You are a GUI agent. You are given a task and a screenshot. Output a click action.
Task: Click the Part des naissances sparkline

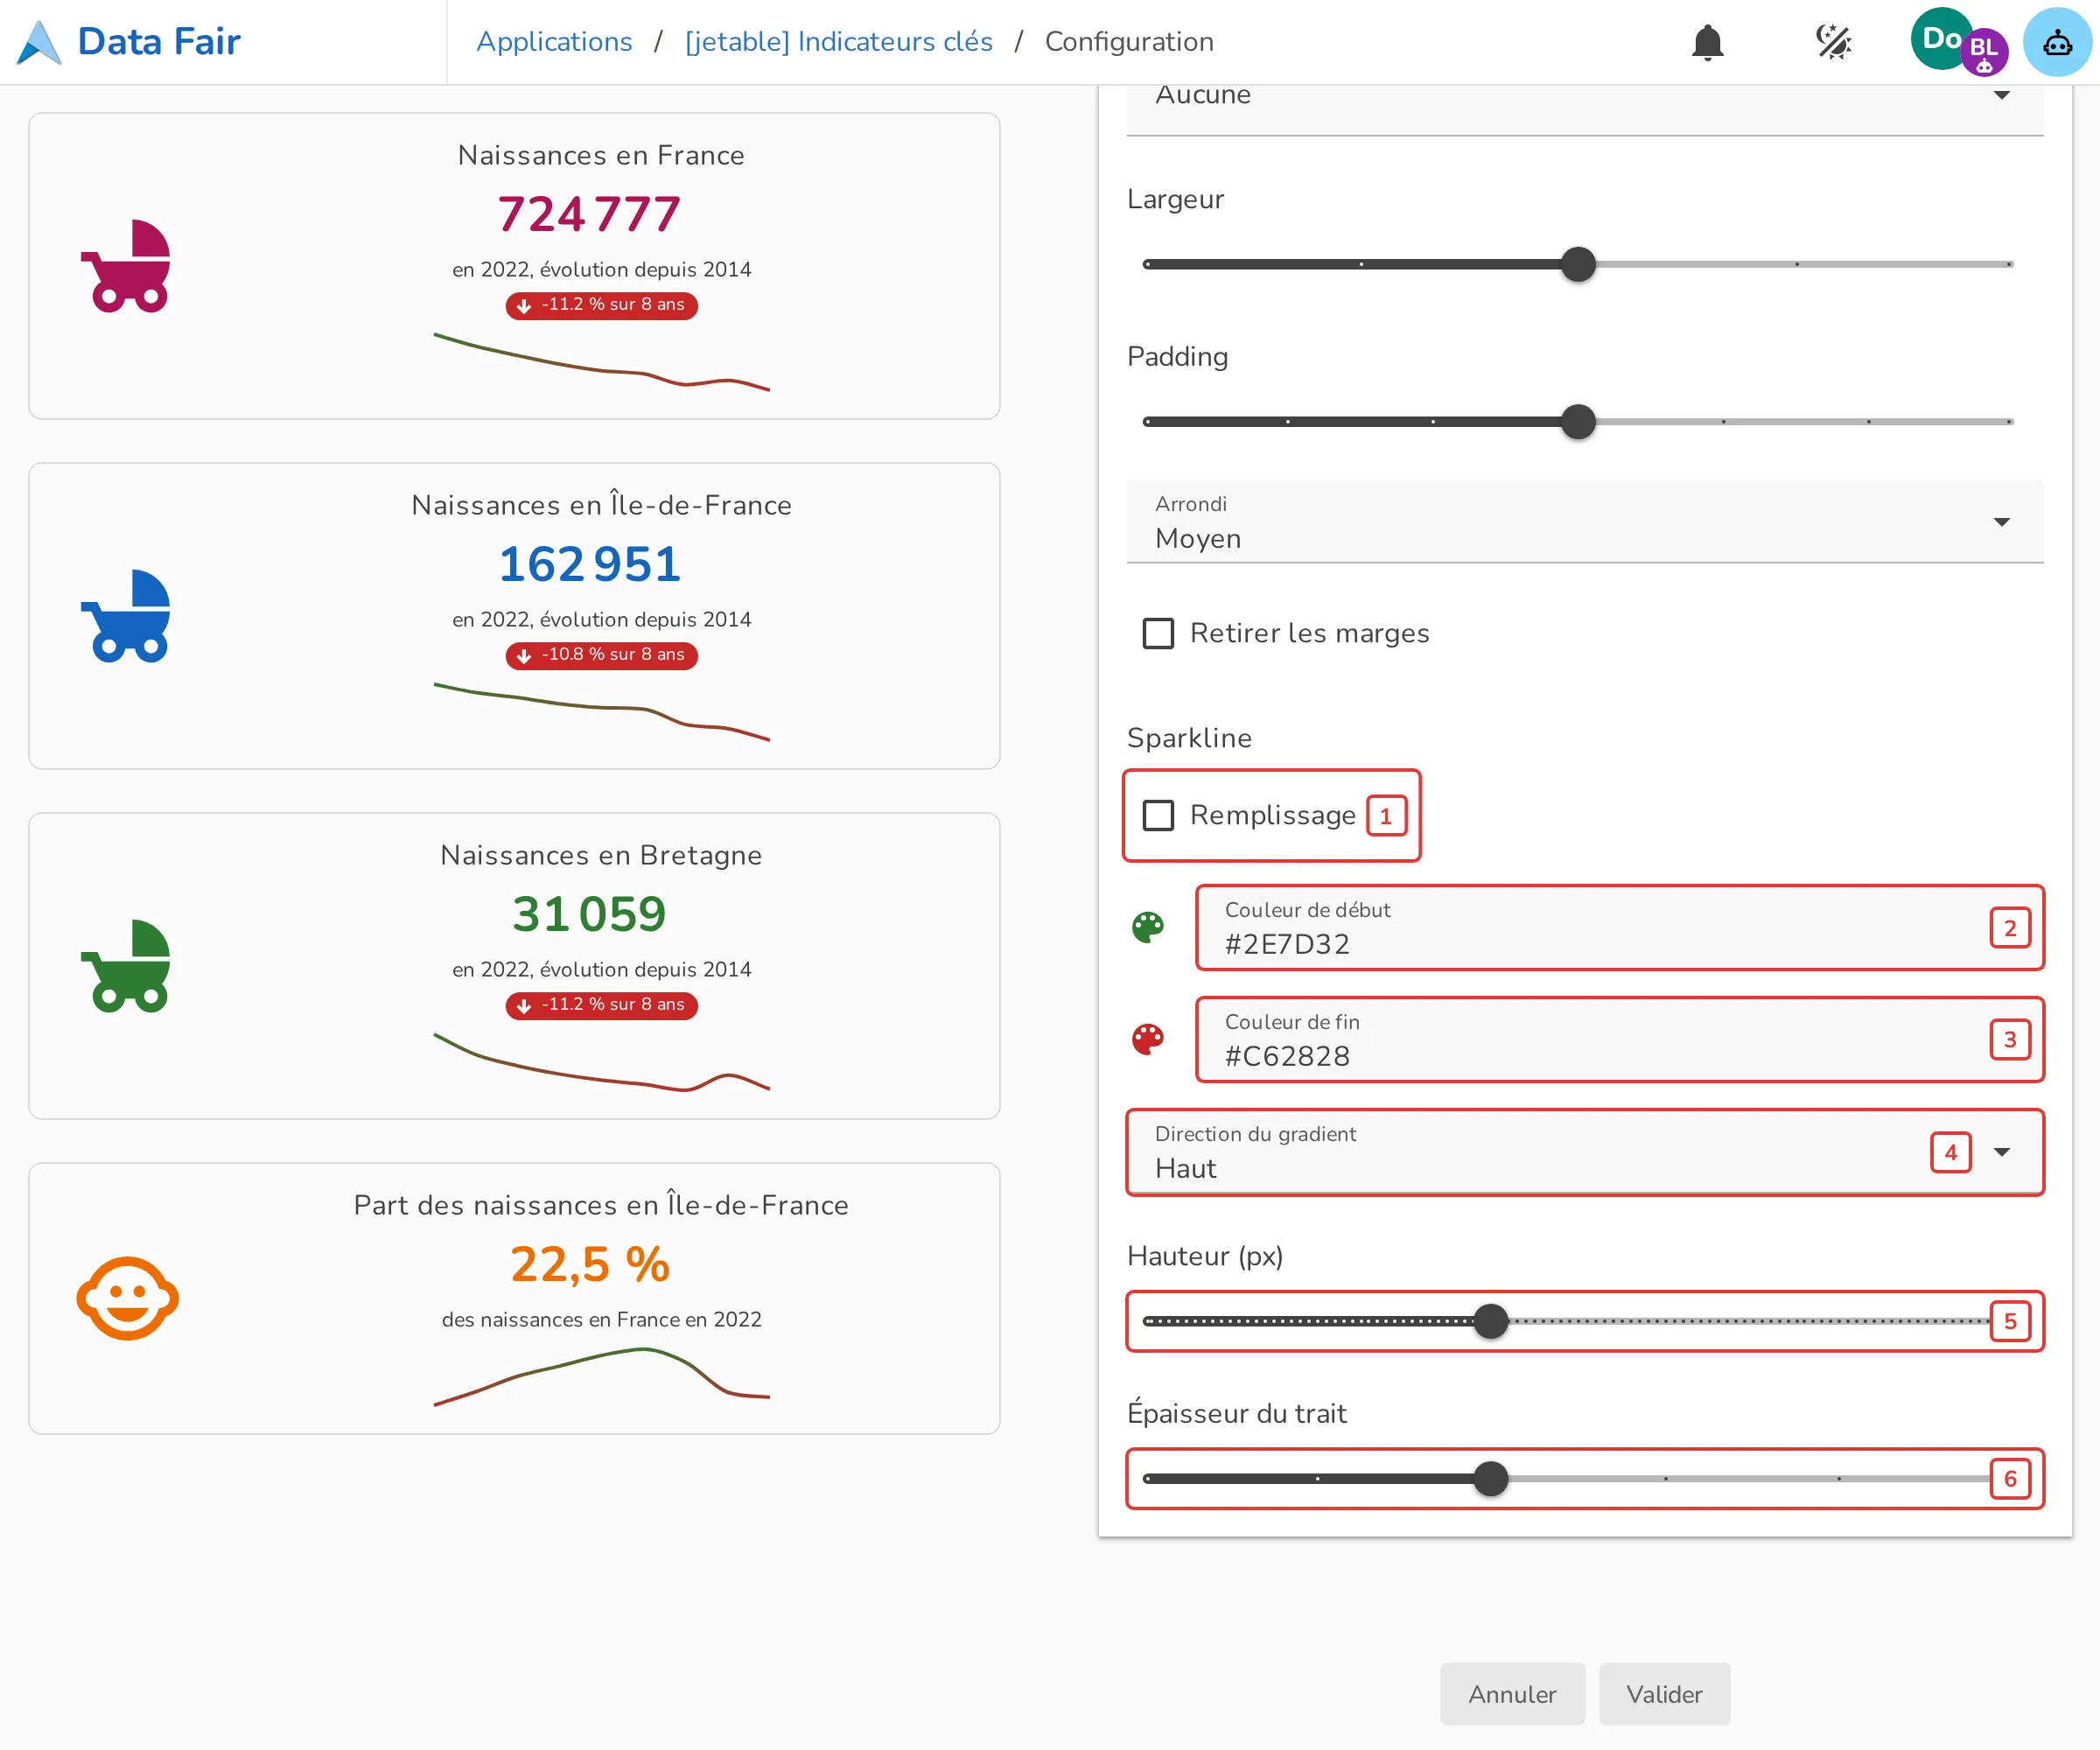[x=601, y=1378]
